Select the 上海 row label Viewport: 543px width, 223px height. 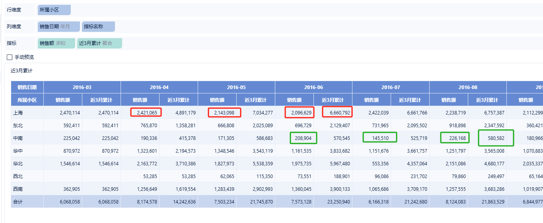[18, 113]
